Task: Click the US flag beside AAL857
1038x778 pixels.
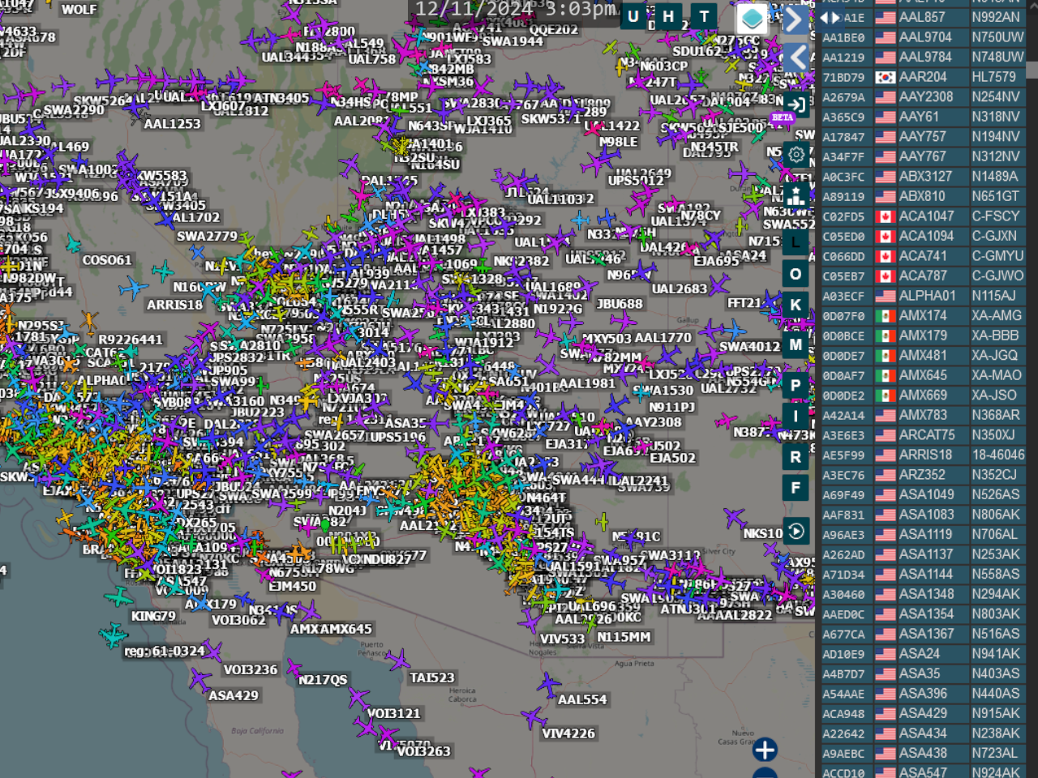Action: point(886,17)
